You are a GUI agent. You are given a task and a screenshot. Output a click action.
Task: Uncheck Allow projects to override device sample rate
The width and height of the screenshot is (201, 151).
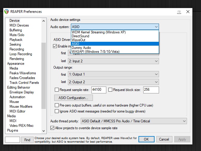pos(52,128)
